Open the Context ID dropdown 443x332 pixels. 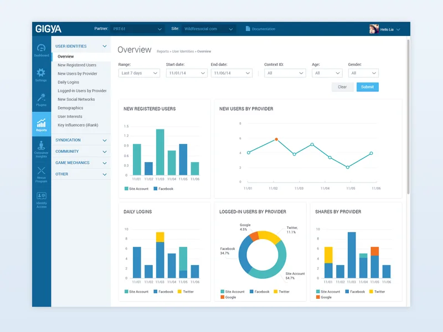285,73
